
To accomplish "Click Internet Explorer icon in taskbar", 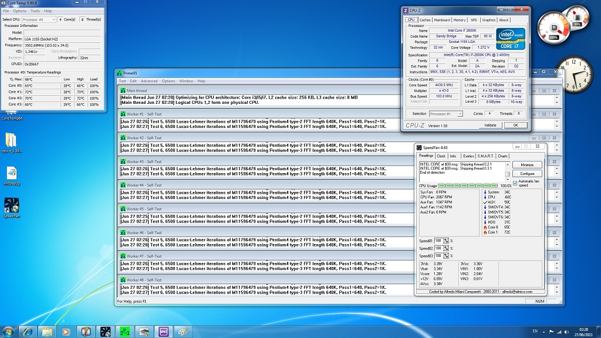I will [x=27, y=332].
